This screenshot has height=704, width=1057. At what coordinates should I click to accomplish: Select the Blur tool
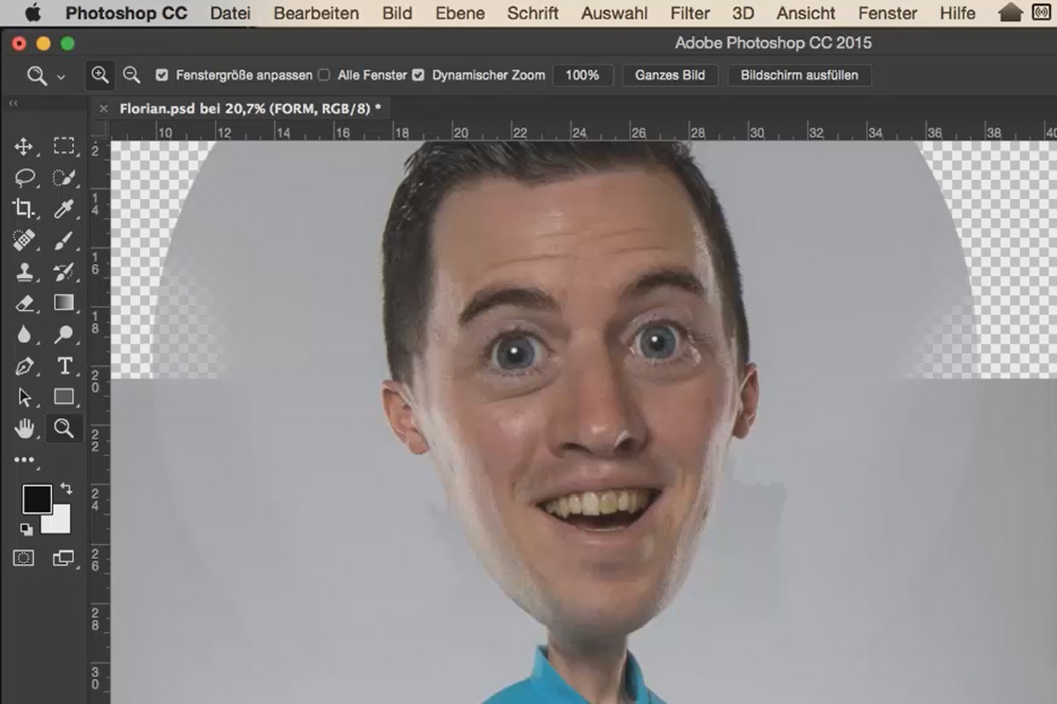[24, 334]
